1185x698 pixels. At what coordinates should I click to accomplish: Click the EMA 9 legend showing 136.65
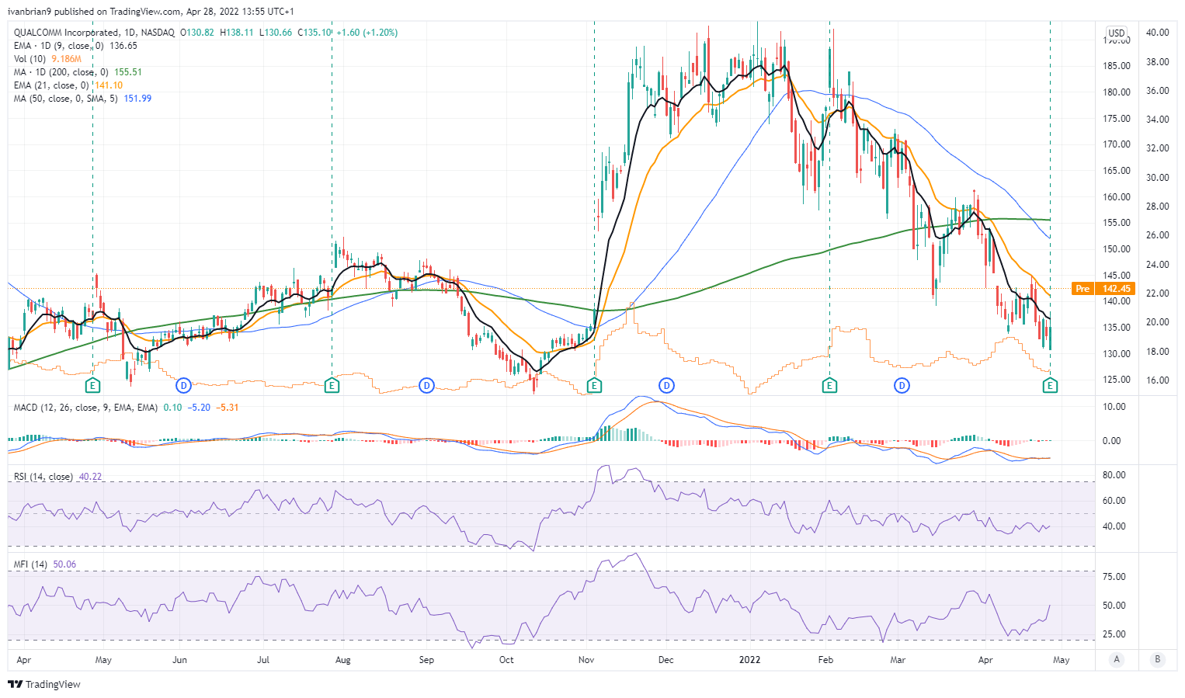pos(75,46)
